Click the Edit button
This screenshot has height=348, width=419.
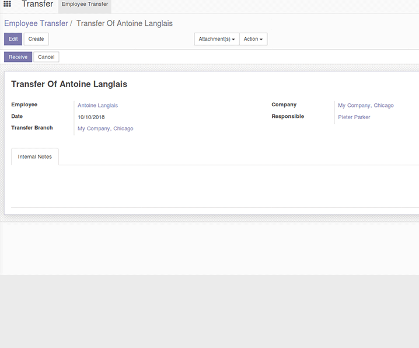pyautogui.click(x=13, y=39)
